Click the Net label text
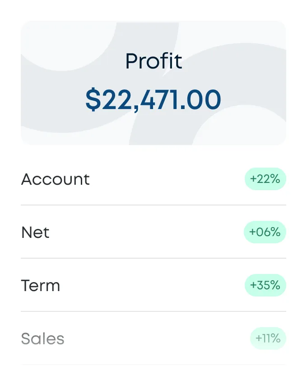This screenshot has height=383, width=307. (x=35, y=232)
